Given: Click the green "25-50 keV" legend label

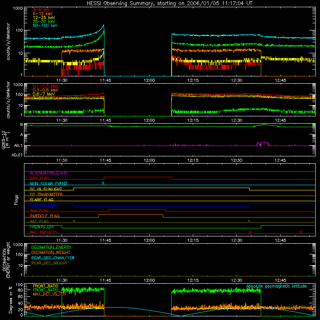Looking at the screenshot, I should click(x=44, y=22).
